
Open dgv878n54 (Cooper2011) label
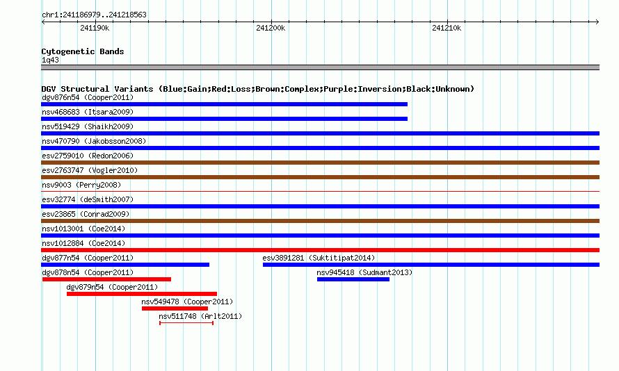point(88,272)
